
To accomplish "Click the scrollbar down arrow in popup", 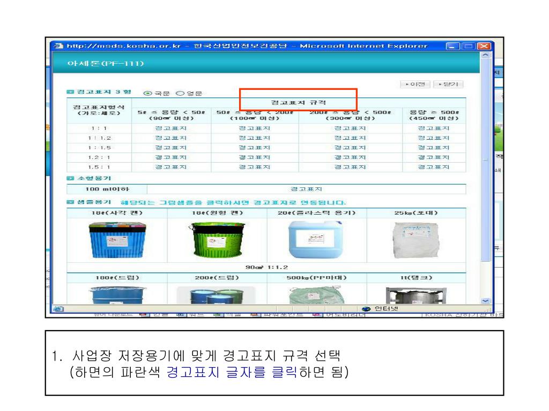I will tap(485, 301).
